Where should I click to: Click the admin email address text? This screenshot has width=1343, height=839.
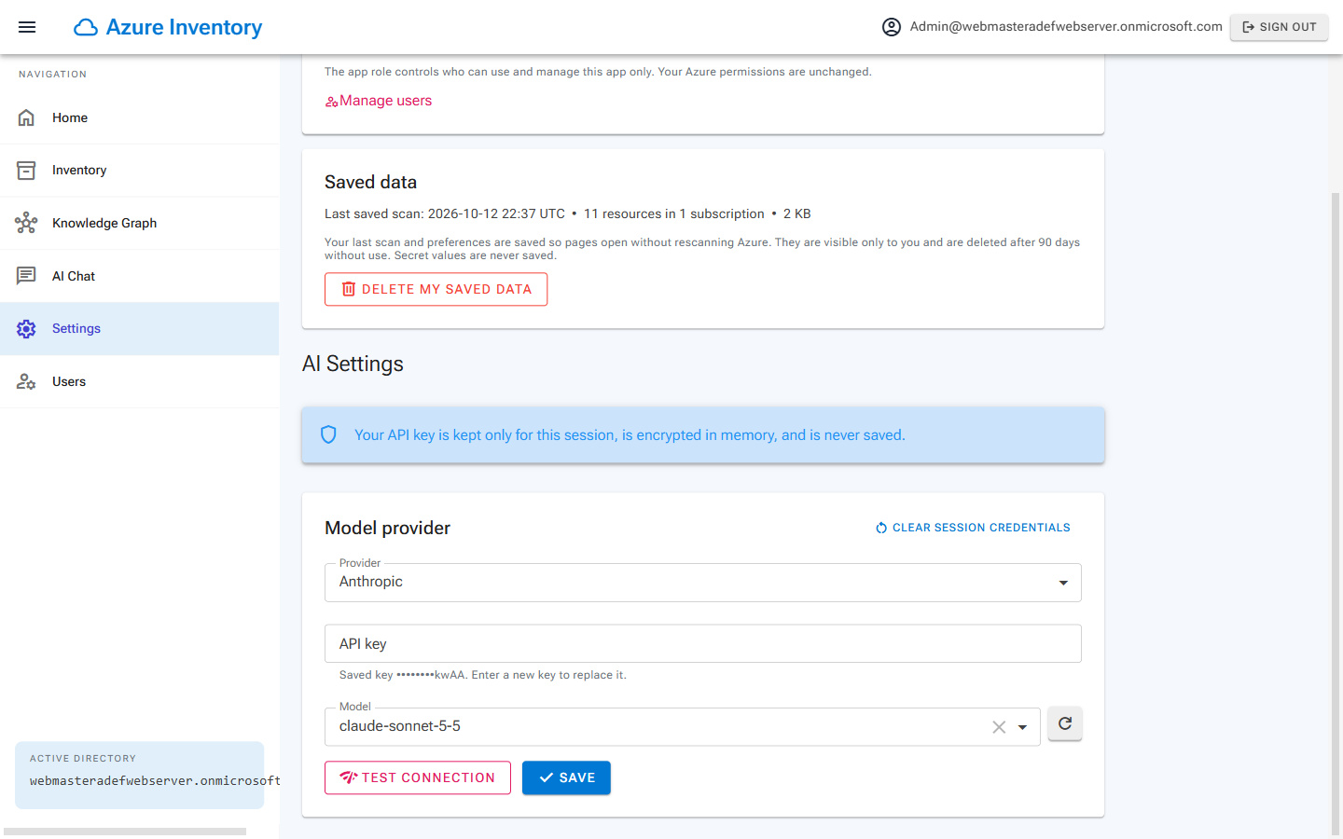coord(1066,26)
